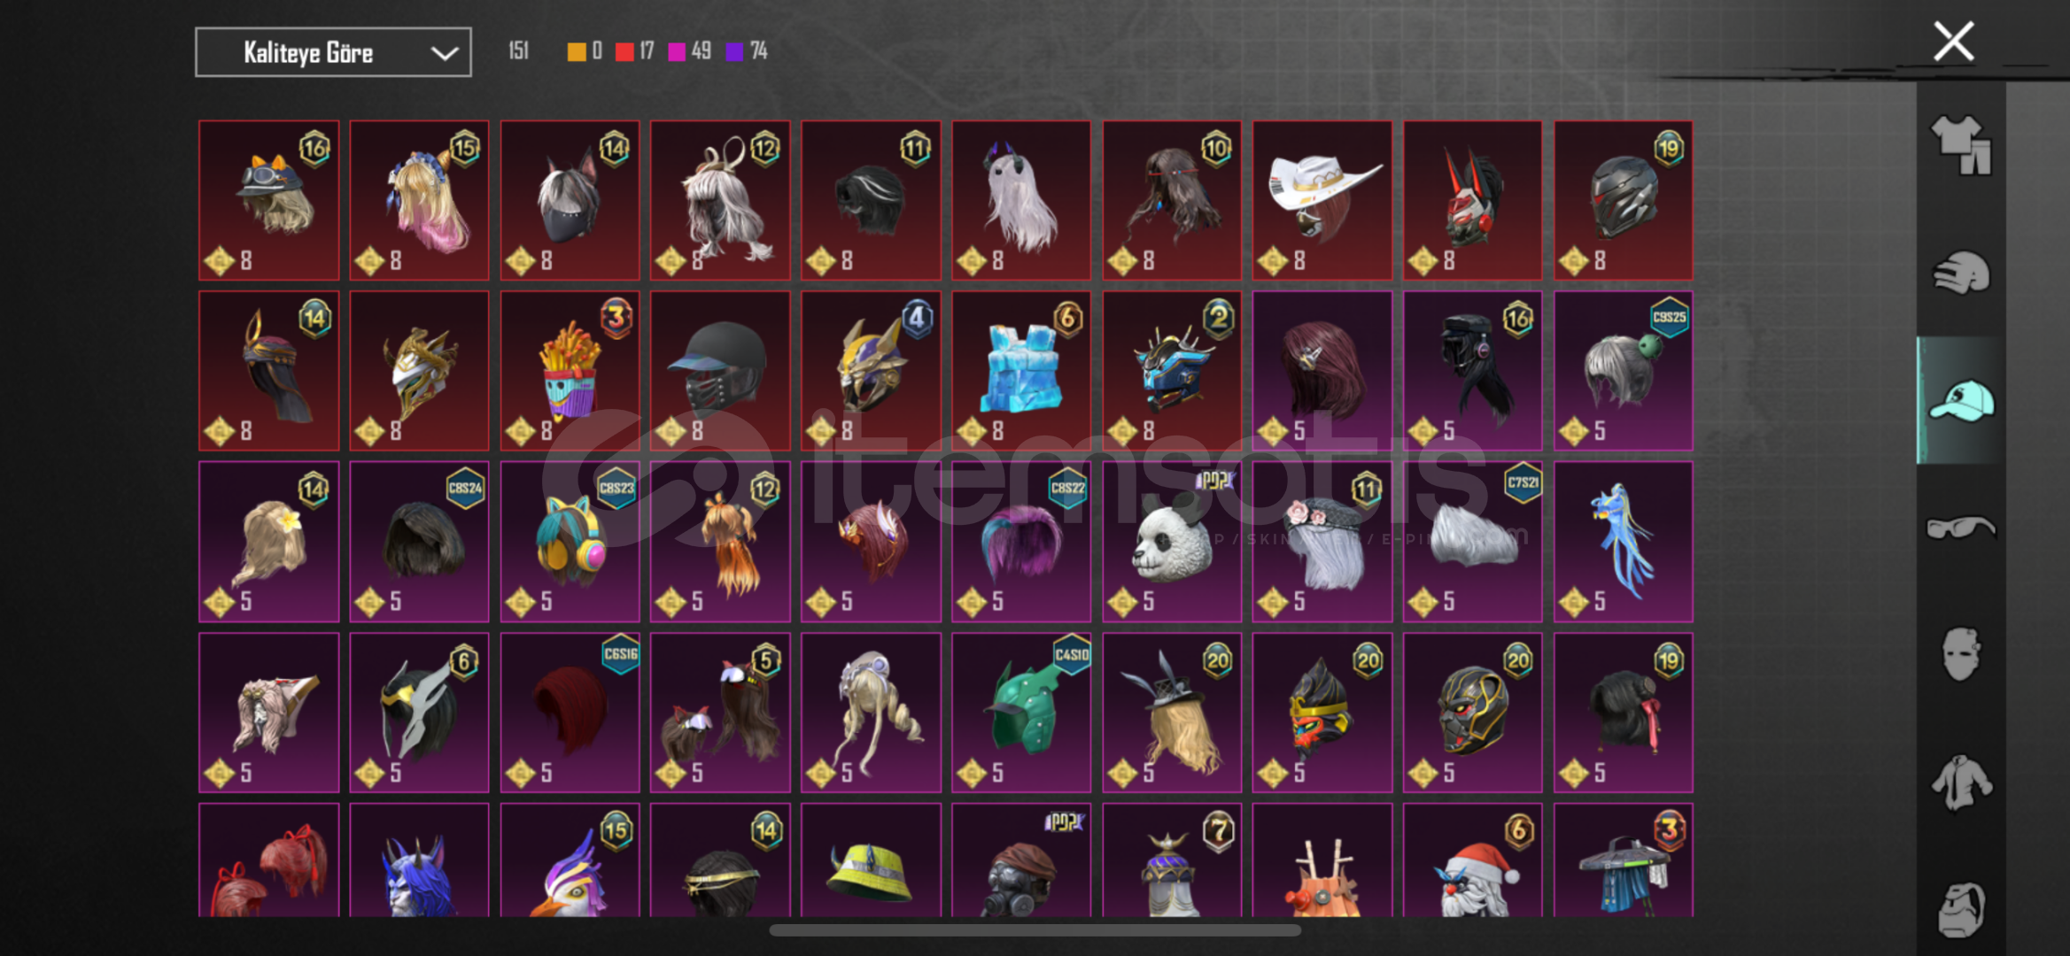The height and width of the screenshot is (956, 2070).
Task: Select the ice block helmet item
Action: coord(1021,371)
